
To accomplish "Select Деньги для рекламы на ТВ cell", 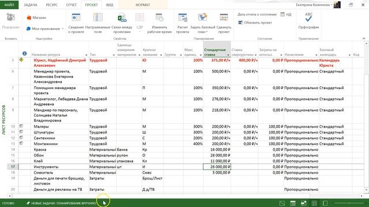I will tap(60, 189).
